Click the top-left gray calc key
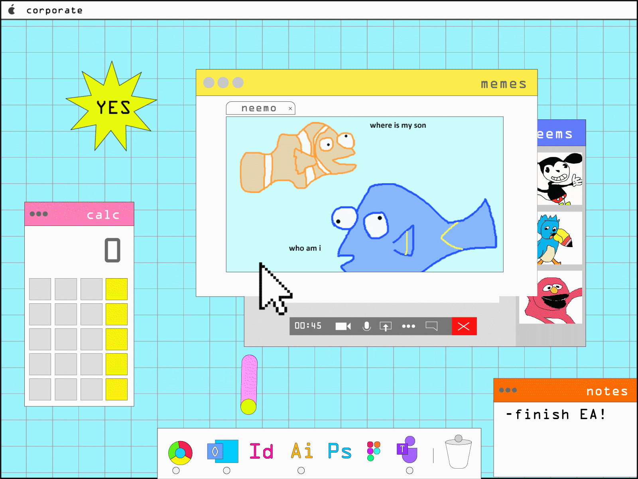The image size is (638, 479). [40, 289]
